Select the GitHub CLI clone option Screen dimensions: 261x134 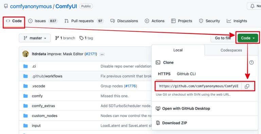tap(186, 74)
